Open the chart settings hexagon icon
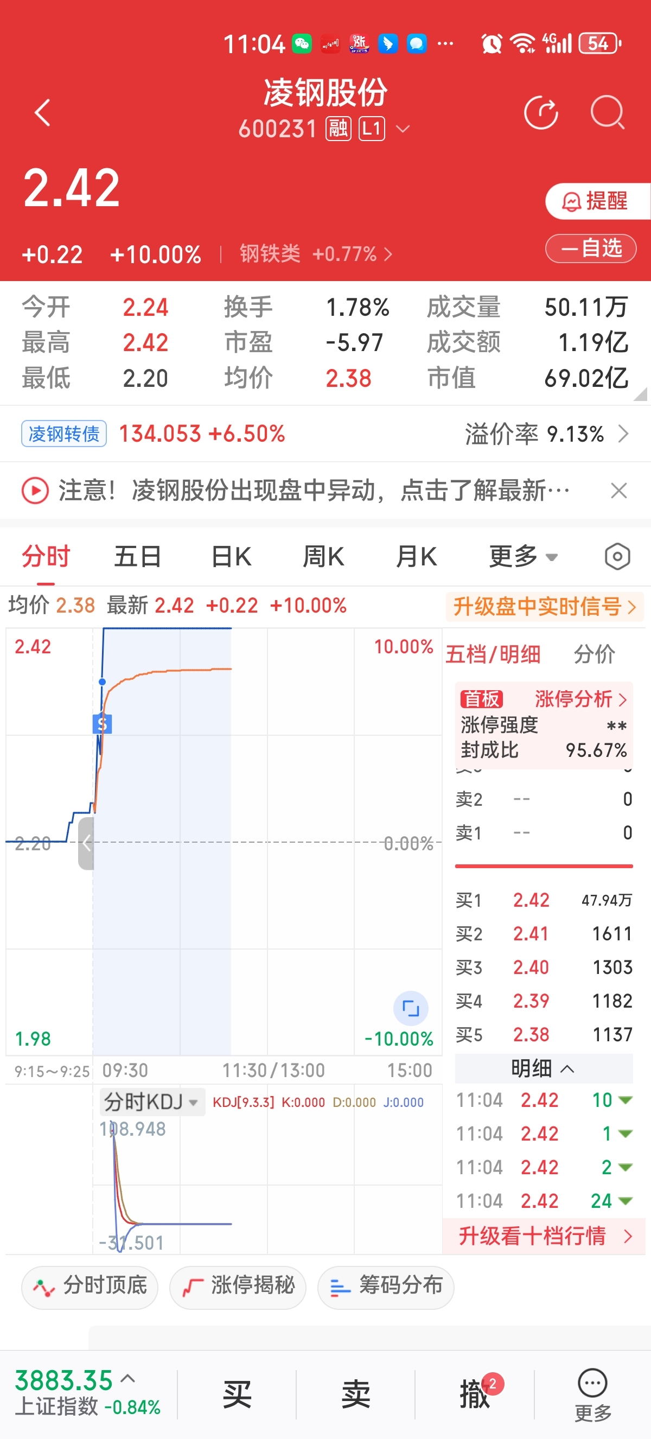Image resolution: width=651 pixels, height=1439 pixels. pyautogui.click(x=617, y=556)
